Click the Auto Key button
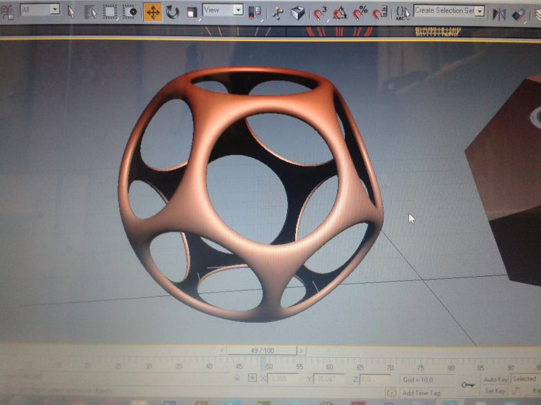 click(x=495, y=379)
